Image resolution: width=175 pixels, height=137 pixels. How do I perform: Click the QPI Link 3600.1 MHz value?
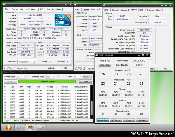(x=25, y=55)
